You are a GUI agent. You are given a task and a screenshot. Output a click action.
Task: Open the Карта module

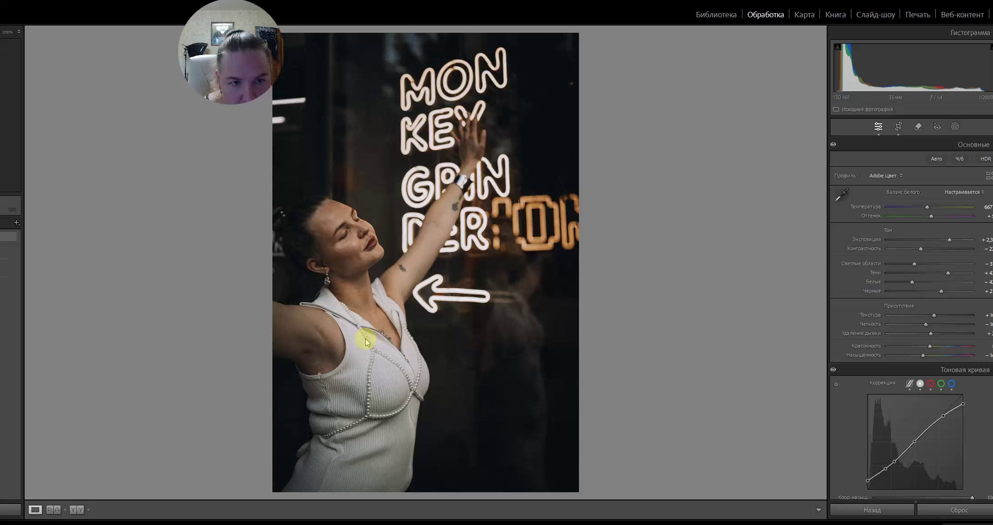pos(804,15)
